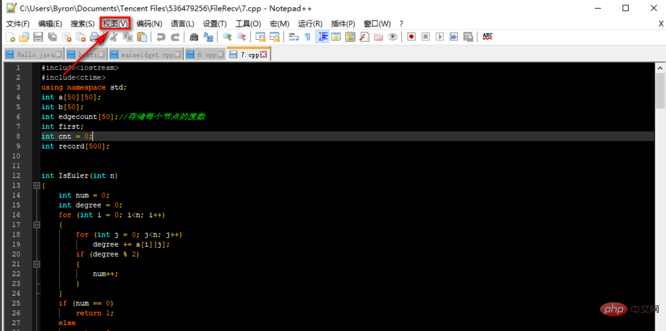Collapse the for loop fold at line 17
Screen dimensions: 666x331
35,225
